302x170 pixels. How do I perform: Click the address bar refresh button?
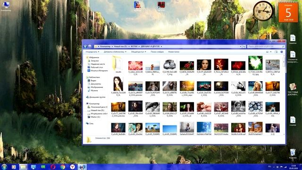tap(244, 46)
